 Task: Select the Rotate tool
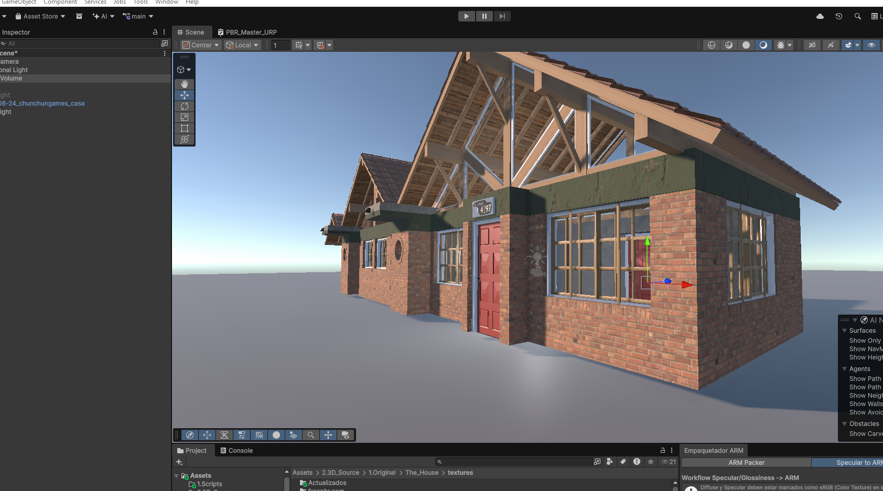pyautogui.click(x=185, y=106)
